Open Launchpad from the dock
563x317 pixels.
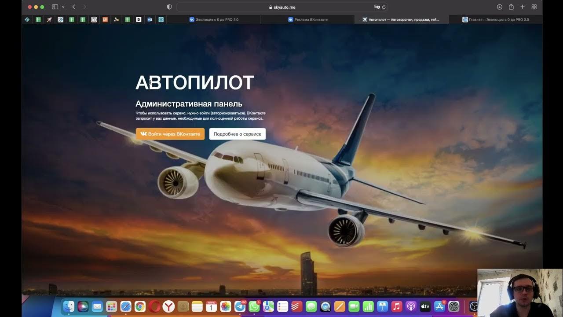[x=111, y=306]
